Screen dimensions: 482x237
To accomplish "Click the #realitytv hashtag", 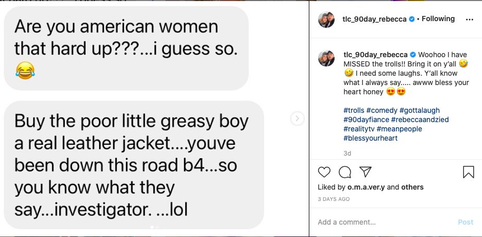I will pyautogui.click(x=359, y=129).
